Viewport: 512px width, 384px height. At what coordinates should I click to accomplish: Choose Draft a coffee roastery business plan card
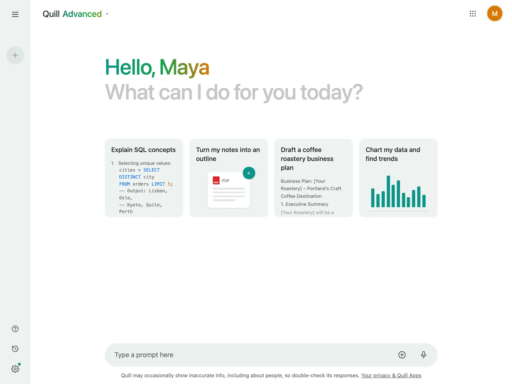[314, 178]
